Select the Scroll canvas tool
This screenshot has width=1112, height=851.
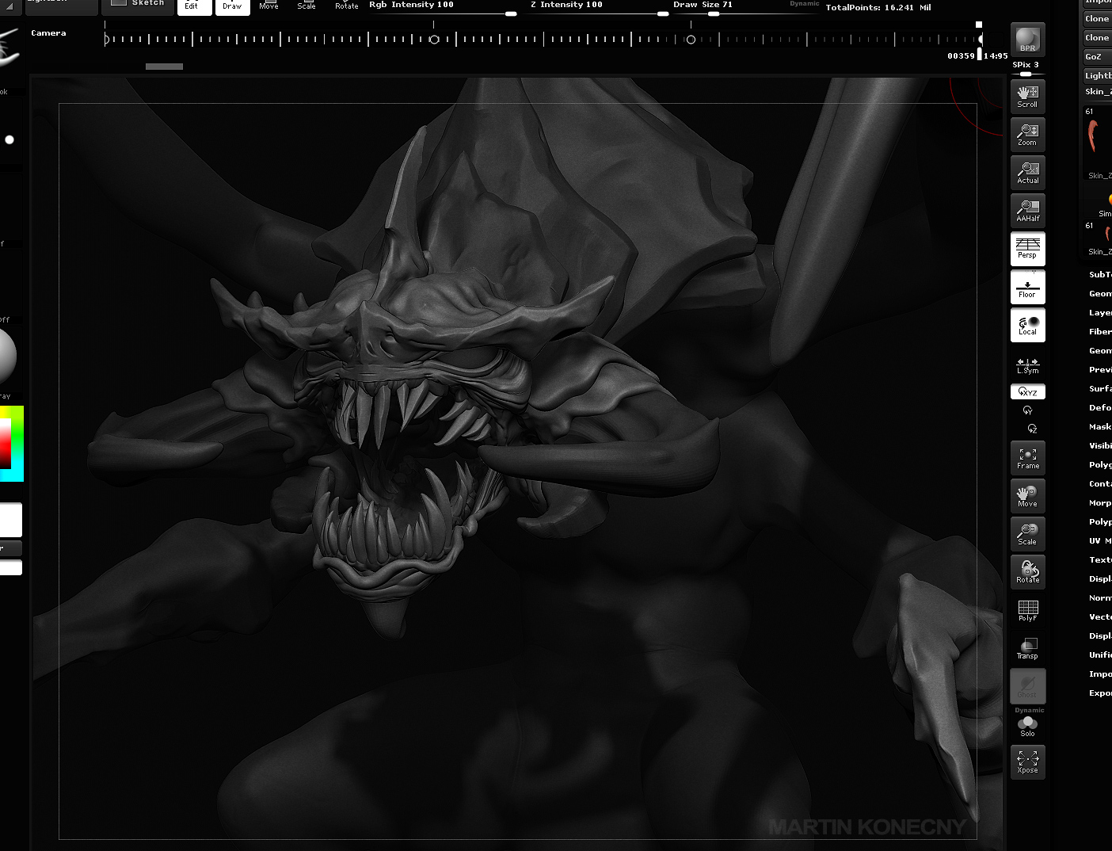1027,96
